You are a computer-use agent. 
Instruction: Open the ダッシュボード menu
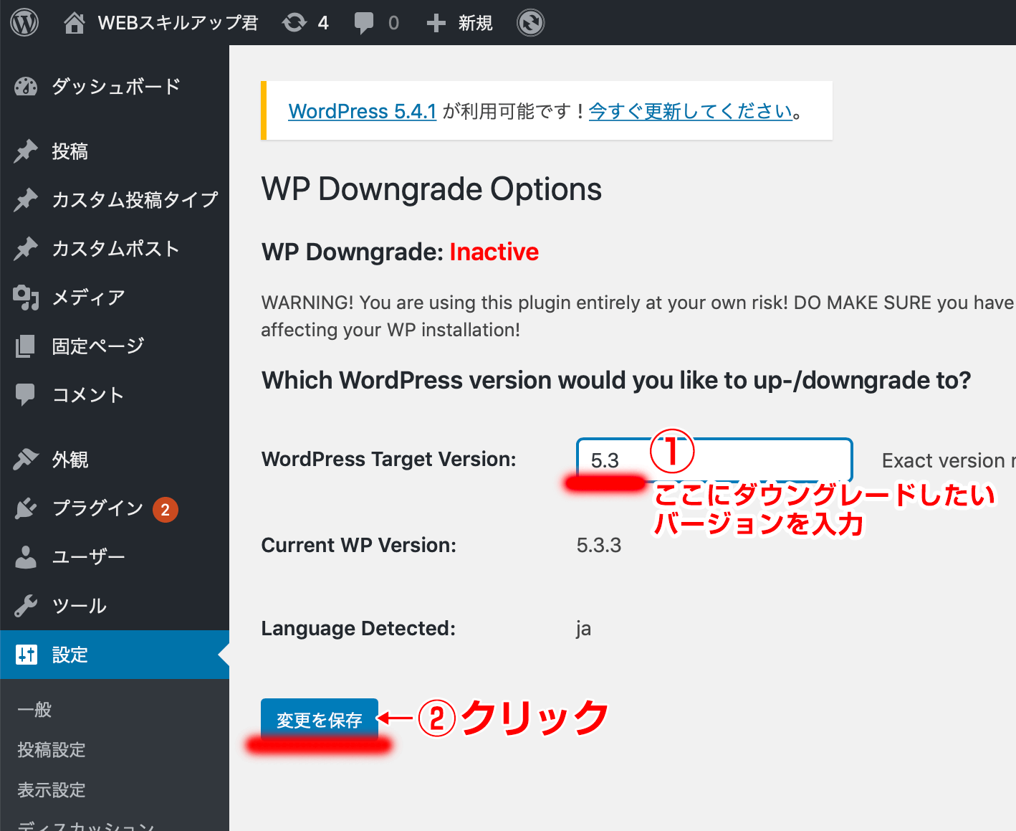115,87
